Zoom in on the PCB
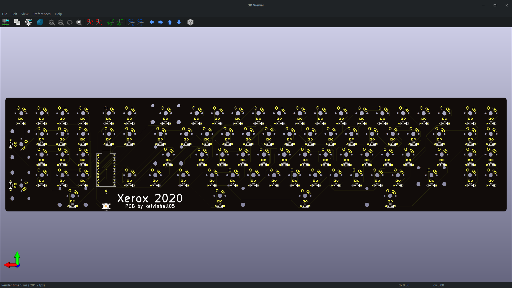The width and height of the screenshot is (512, 288). tap(52, 22)
